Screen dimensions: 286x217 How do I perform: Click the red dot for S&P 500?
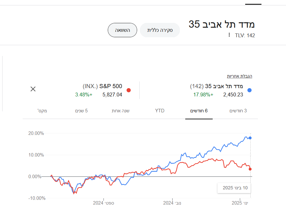click(129, 90)
